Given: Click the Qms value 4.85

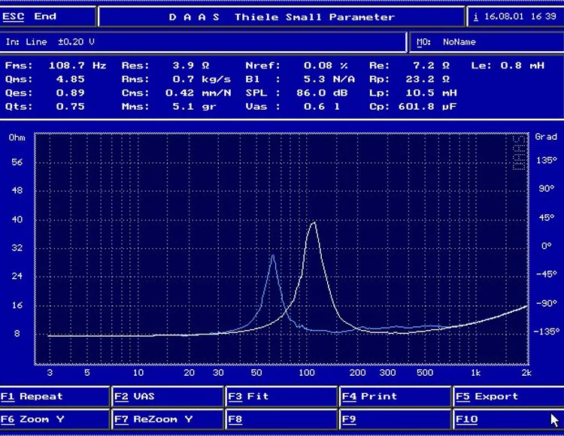Looking at the screenshot, I should pos(70,79).
